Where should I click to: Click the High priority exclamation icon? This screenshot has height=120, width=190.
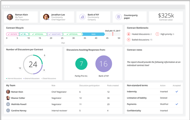point(157,34)
